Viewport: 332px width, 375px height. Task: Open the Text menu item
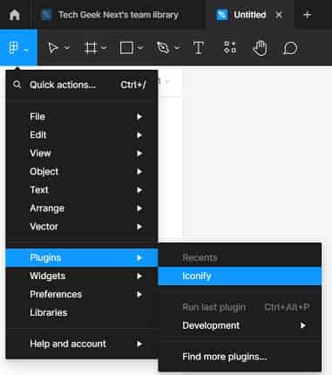pyautogui.click(x=82, y=190)
